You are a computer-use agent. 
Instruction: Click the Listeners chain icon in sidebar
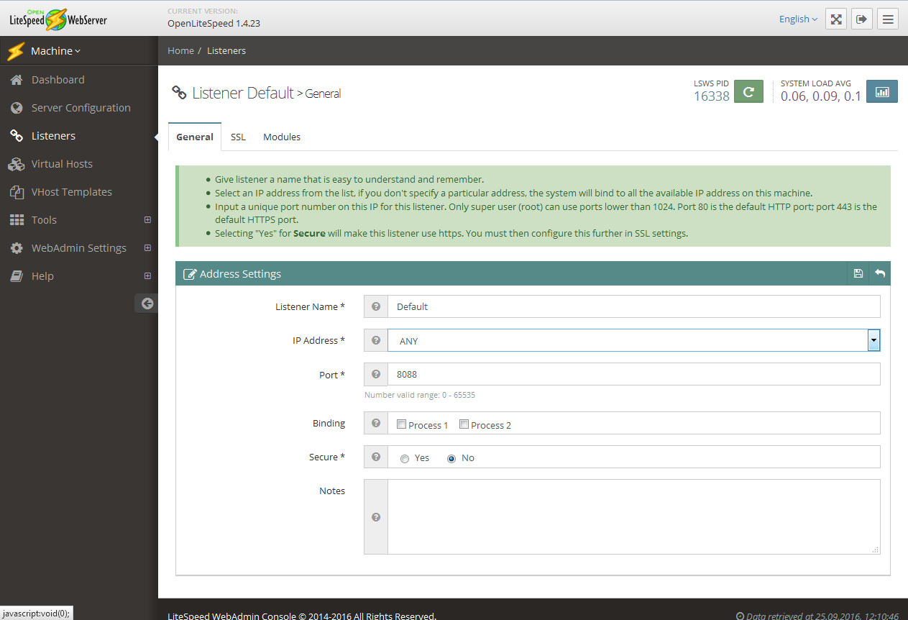click(x=17, y=136)
